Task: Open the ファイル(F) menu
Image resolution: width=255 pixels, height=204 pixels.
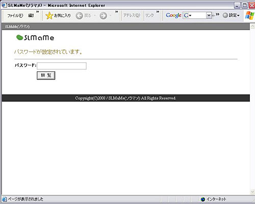Action: 15,16
